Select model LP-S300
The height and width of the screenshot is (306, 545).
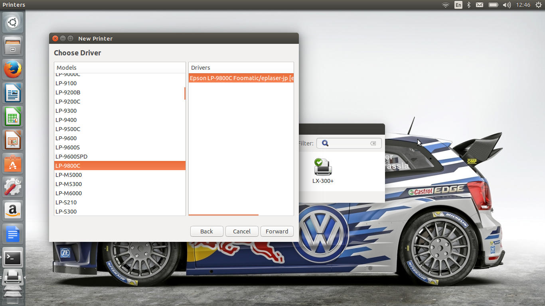pos(120,212)
